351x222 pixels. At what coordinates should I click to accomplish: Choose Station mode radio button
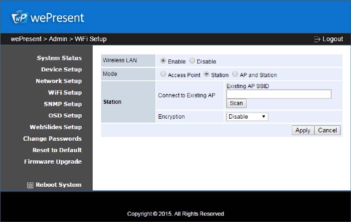click(x=206, y=74)
